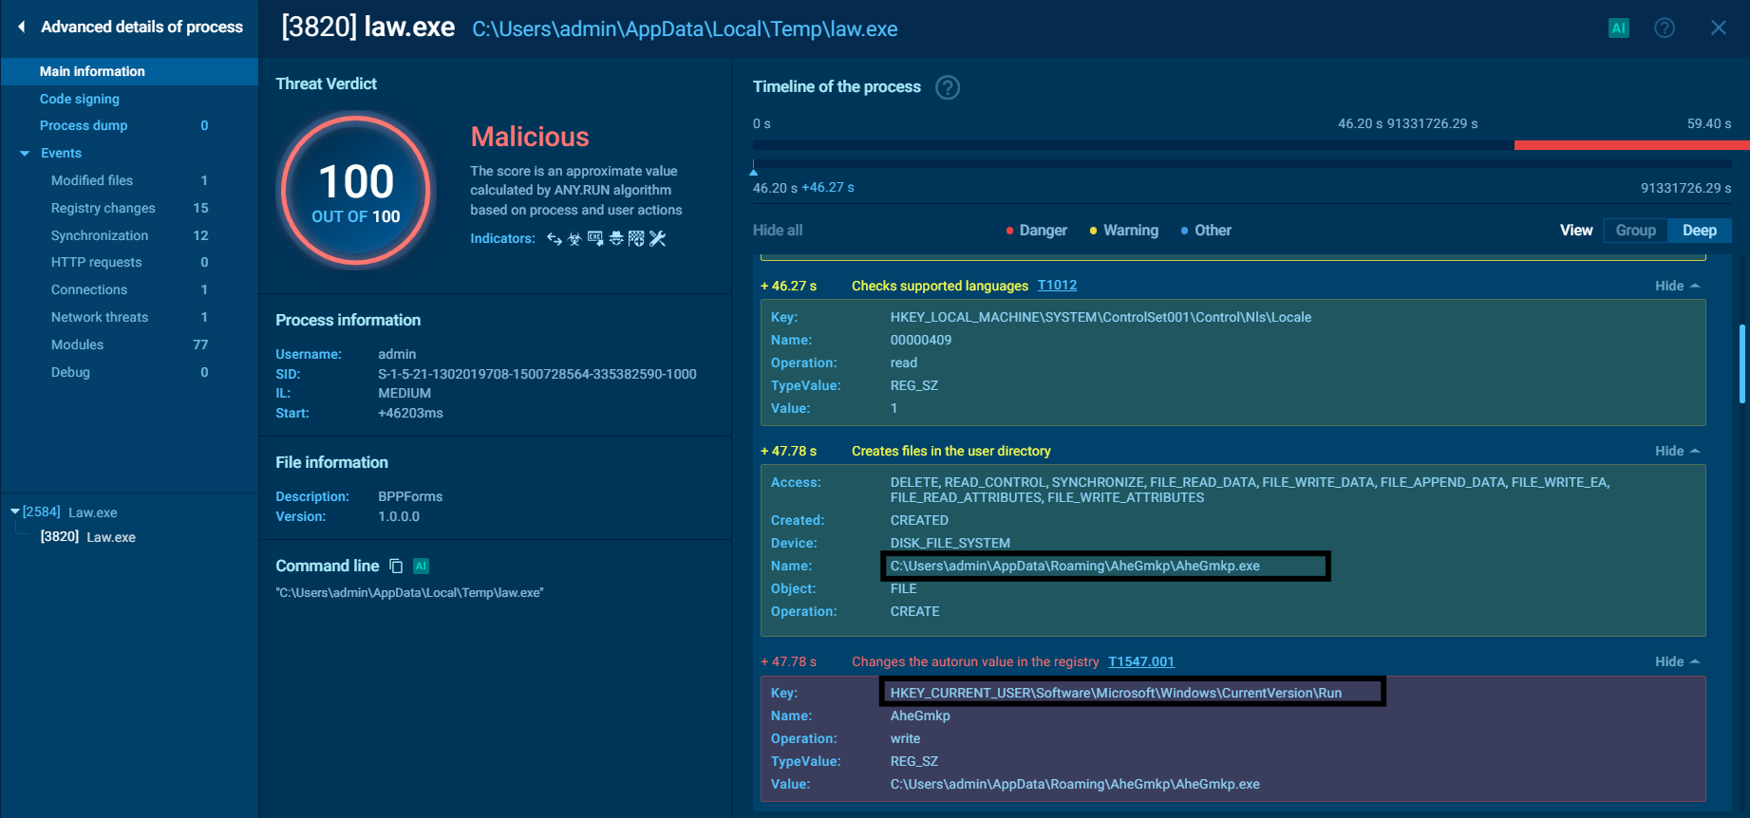Image resolution: width=1750 pixels, height=818 pixels.
Task: Click the Device value DISK_FILE_SYSTEM
Action: (x=950, y=543)
